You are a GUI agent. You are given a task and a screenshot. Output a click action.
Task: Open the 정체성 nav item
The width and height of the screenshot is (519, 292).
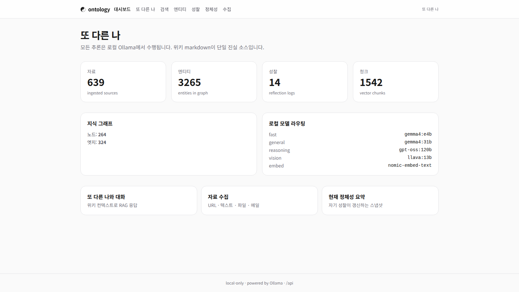pyautogui.click(x=211, y=9)
